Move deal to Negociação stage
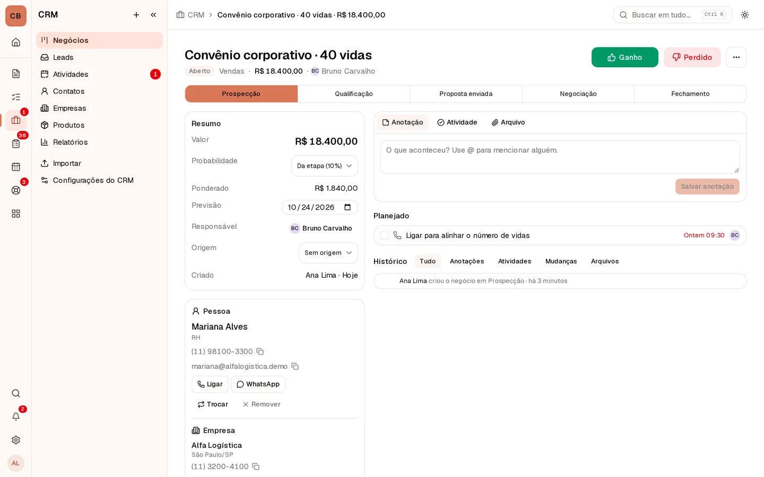764x477 pixels. 578,94
